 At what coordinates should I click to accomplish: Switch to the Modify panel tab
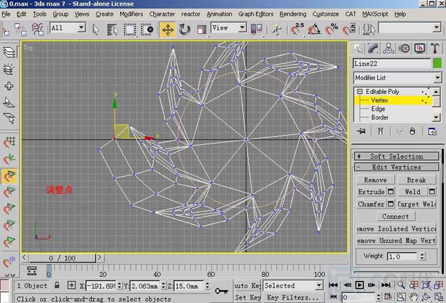click(374, 48)
